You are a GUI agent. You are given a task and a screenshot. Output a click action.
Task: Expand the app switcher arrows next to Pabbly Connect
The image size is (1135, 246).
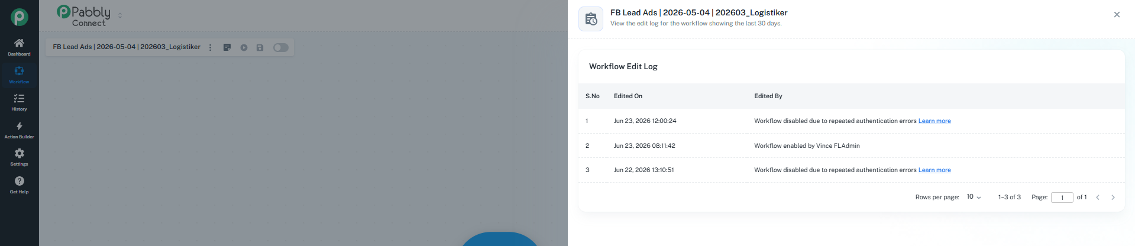pyautogui.click(x=120, y=15)
